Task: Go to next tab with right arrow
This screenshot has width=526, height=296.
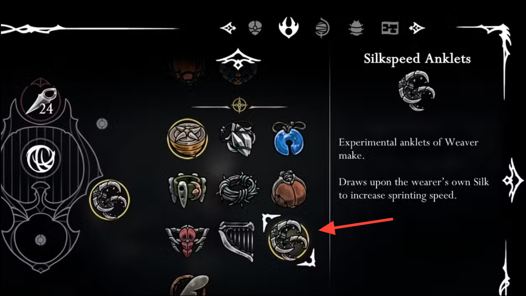Action: pyautogui.click(x=417, y=28)
